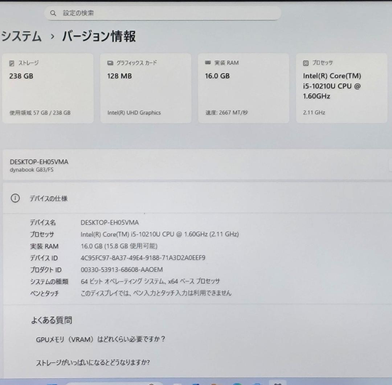Click the Windows Start button on the taskbar
This screenshot has width=392, height=385.
178,382
